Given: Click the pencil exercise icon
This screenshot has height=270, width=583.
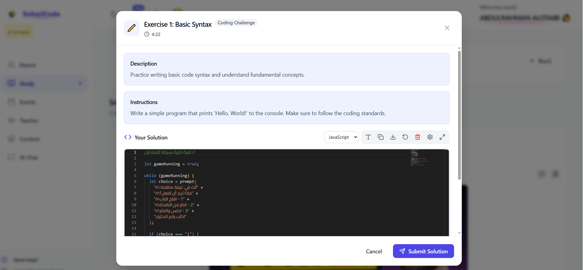Looking at the screenshot, I should 132,28.
